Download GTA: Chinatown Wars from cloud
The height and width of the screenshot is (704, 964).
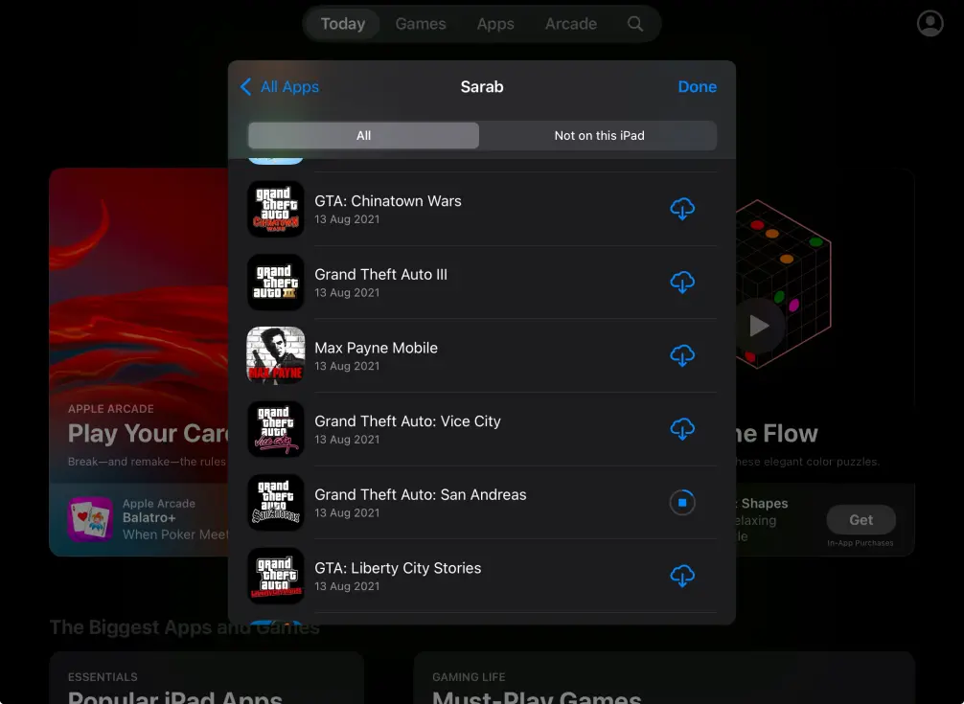(682, 209)
